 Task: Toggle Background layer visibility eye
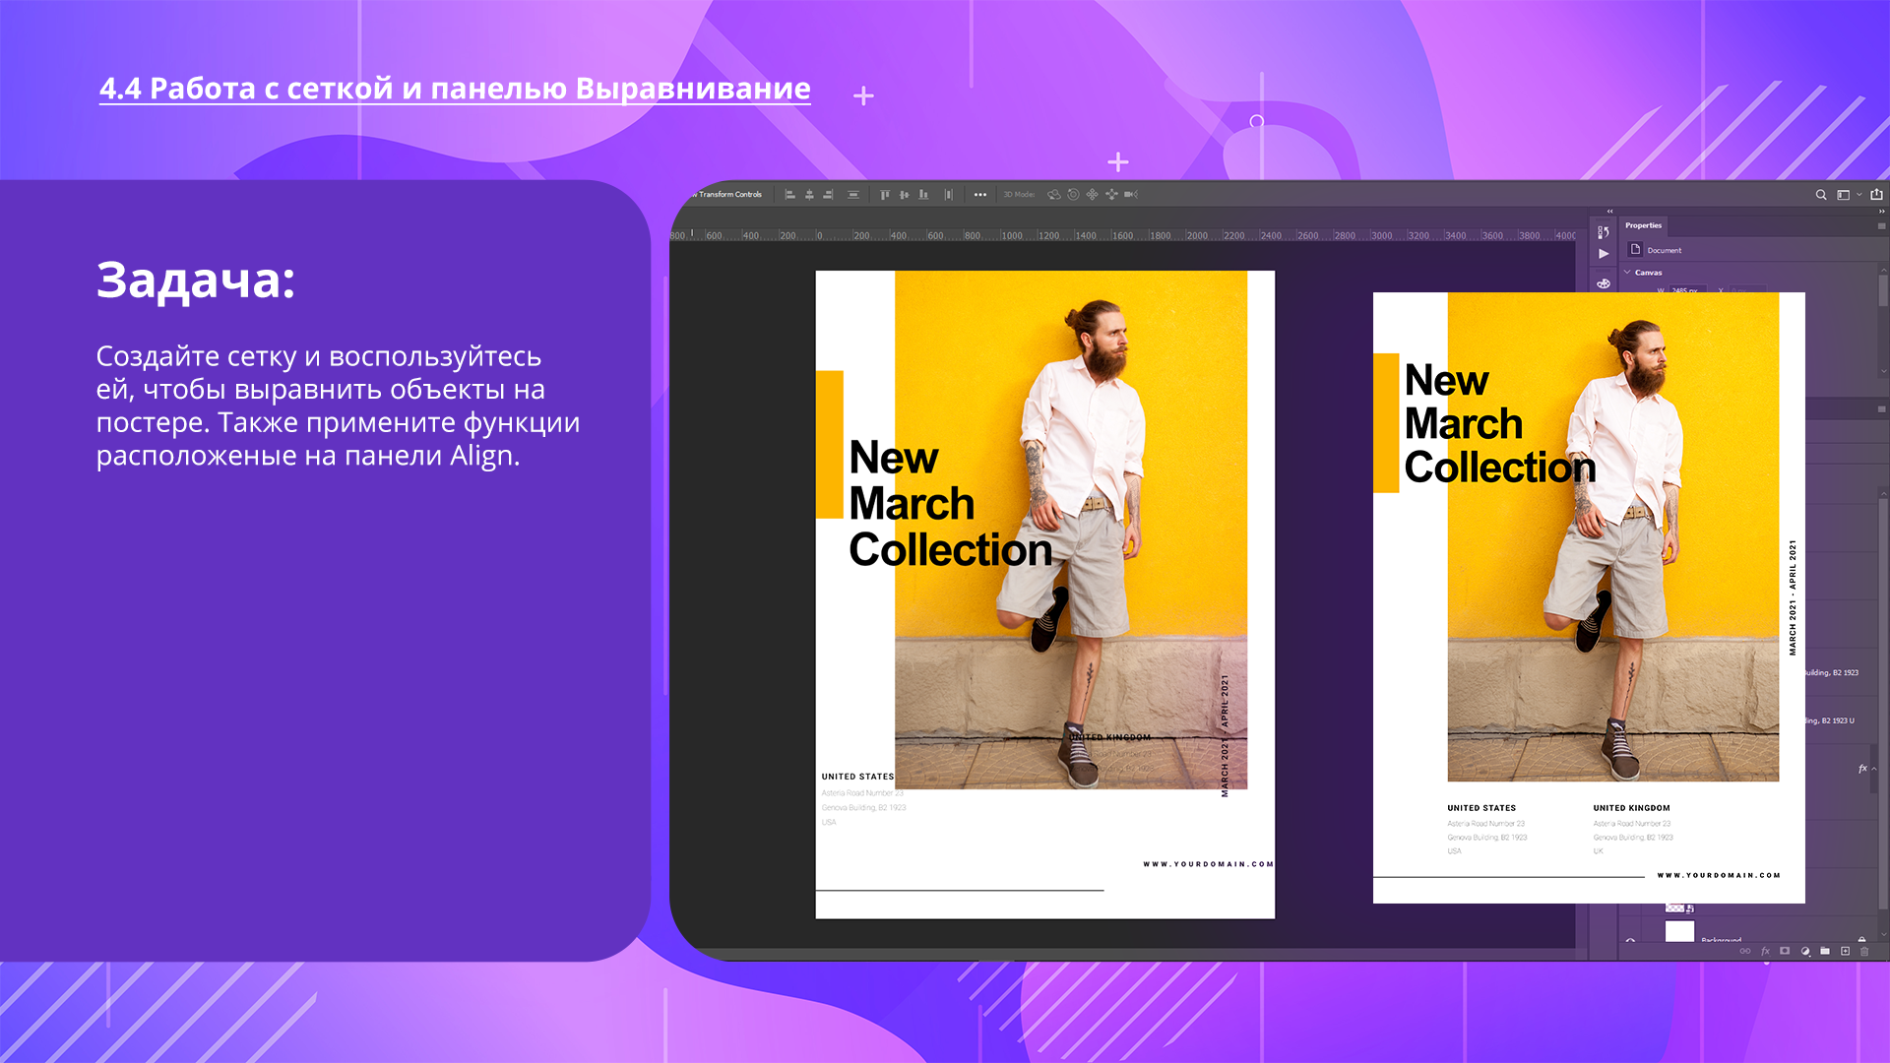(x=1631, y=941)
